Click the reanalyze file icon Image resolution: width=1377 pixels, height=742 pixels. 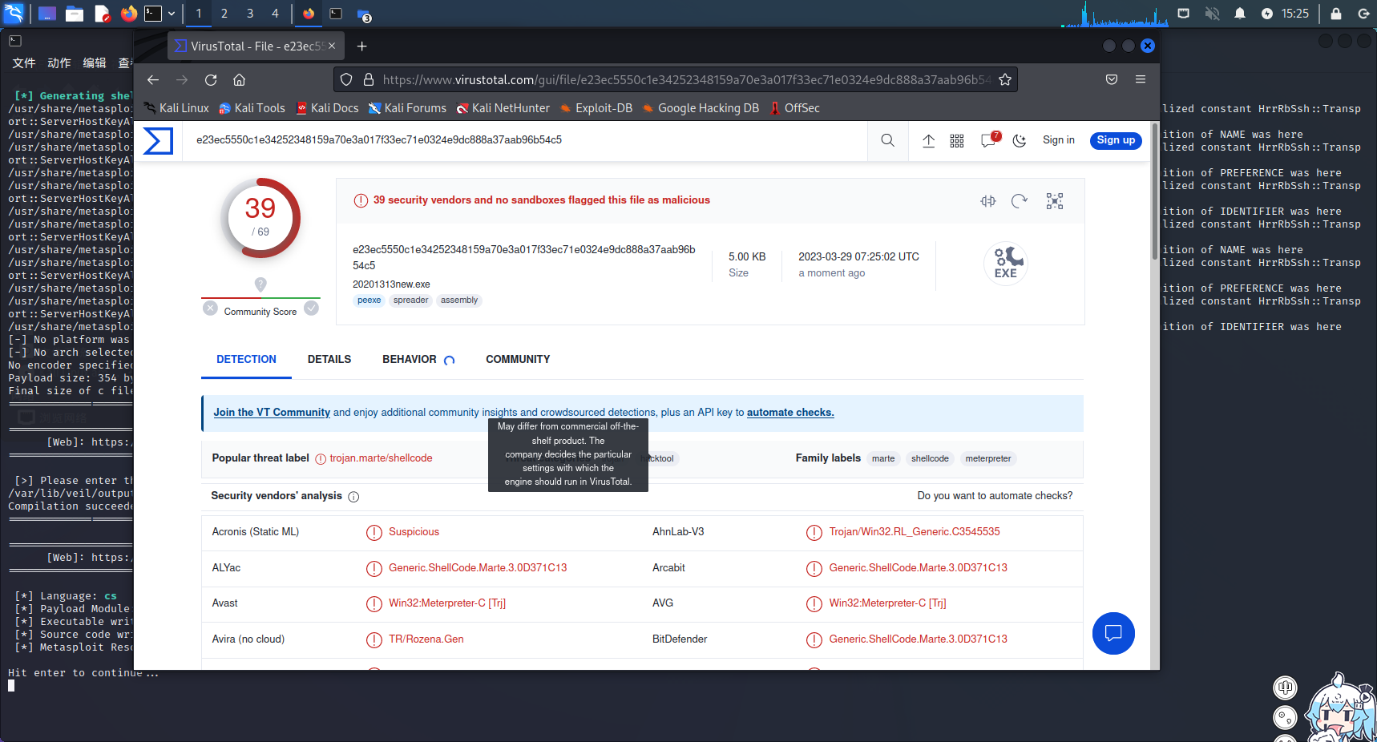pos(1020,201)
